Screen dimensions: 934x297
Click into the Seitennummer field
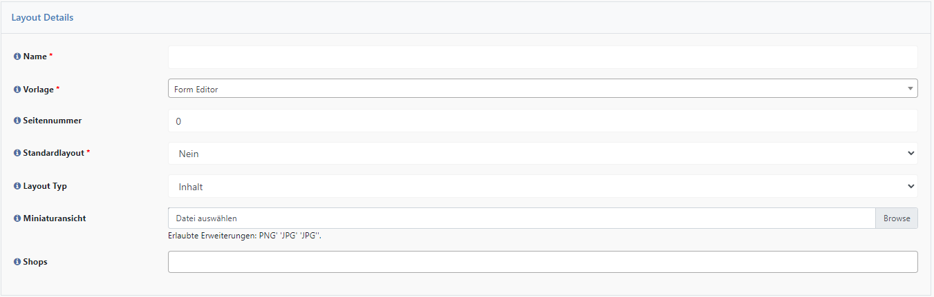pyautogui.click(x=543, y=121)
